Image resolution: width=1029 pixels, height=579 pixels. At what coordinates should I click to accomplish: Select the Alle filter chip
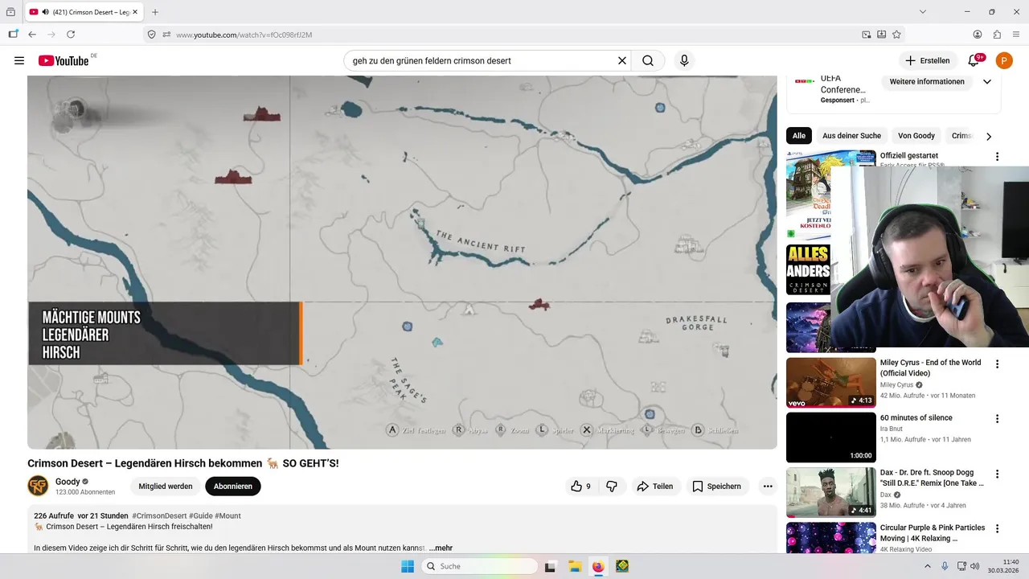pos(798,136)
